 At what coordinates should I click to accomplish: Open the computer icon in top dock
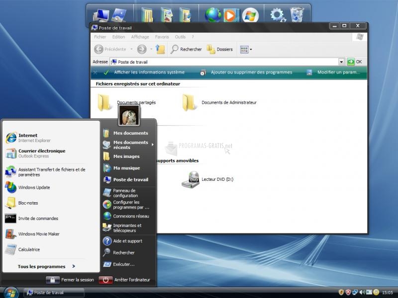101,15
